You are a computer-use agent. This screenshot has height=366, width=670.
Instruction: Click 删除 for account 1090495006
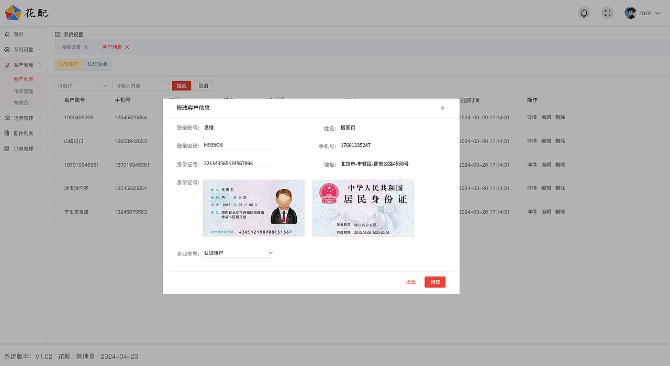pos(560,118)
